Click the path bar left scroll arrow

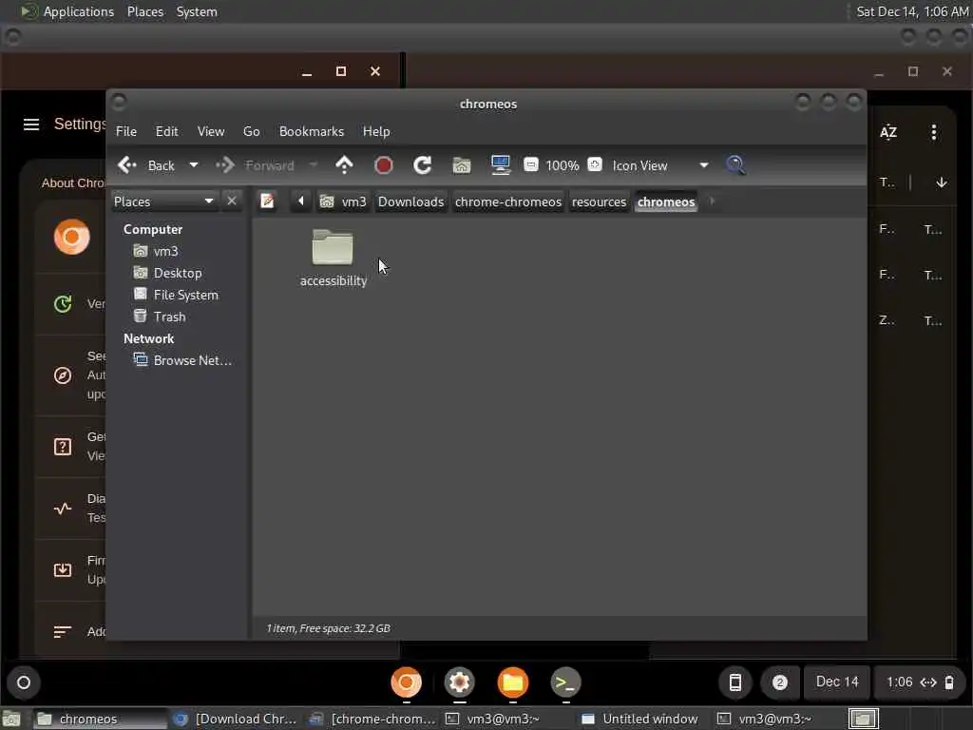coord(301,202)
